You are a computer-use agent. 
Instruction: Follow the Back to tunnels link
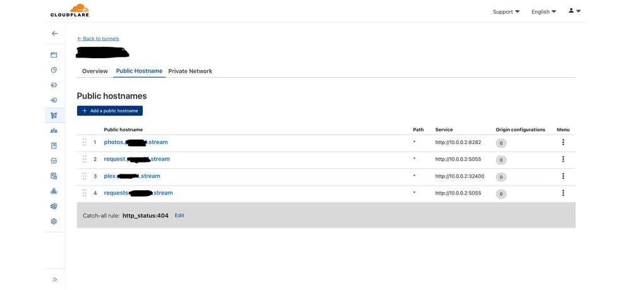[x=98, y=39]
